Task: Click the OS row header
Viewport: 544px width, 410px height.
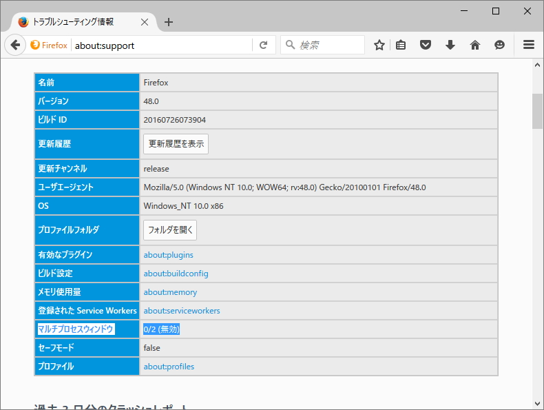Action: [x=87, y=206]
